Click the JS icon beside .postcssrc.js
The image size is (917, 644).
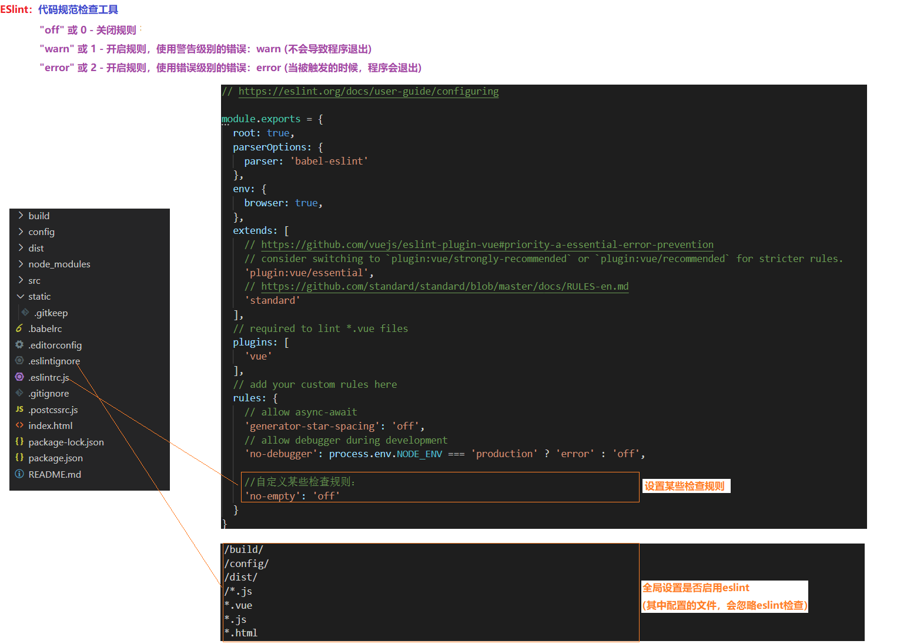tap(19, 410)
